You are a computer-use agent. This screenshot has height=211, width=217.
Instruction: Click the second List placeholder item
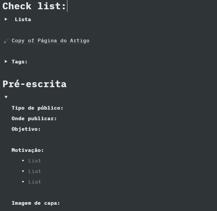(35, 171)
